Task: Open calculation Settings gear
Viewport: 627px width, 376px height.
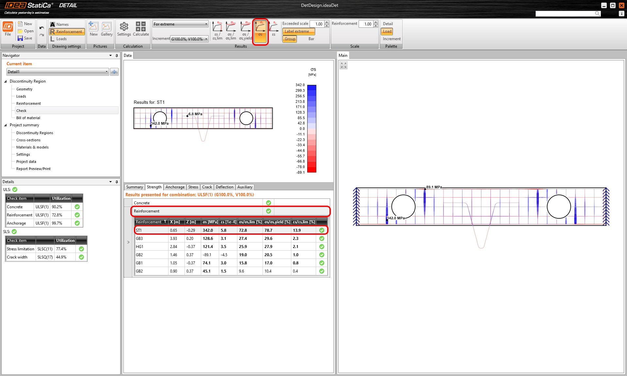Action: click(x=124, y=29)
